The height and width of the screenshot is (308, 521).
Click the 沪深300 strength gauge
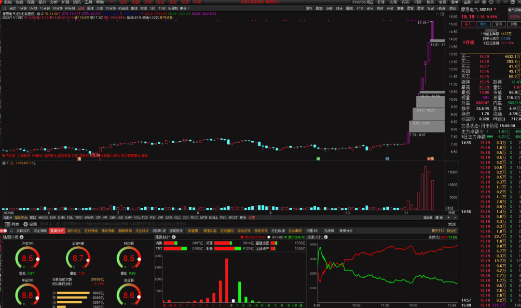point(27,258)
